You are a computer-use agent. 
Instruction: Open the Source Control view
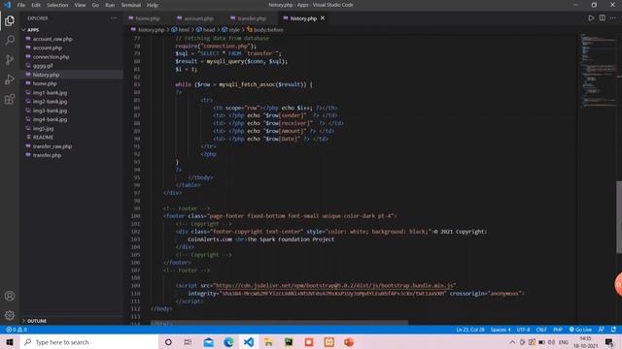(10, 60)
